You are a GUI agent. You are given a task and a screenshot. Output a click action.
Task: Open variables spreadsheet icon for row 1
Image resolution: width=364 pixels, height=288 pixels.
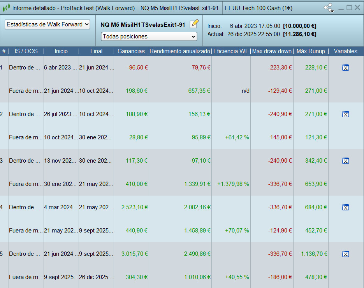tap(345, 68)
